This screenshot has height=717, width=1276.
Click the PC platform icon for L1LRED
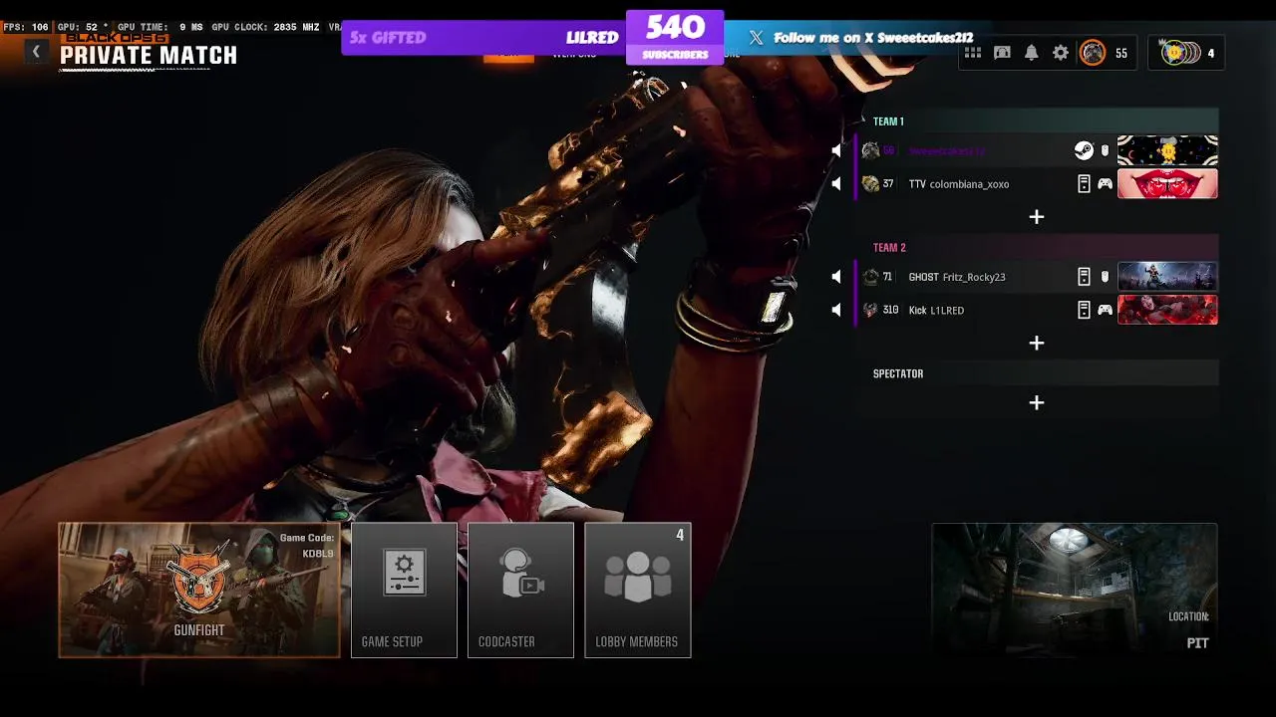[x=1084, y=310]
